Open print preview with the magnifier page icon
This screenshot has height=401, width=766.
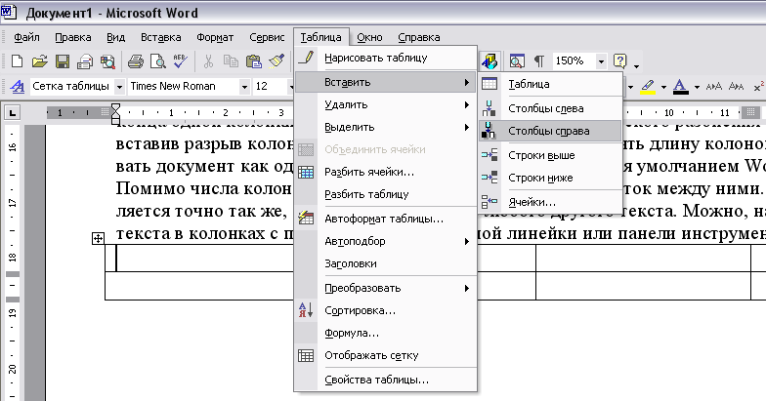tap(158, 60)
